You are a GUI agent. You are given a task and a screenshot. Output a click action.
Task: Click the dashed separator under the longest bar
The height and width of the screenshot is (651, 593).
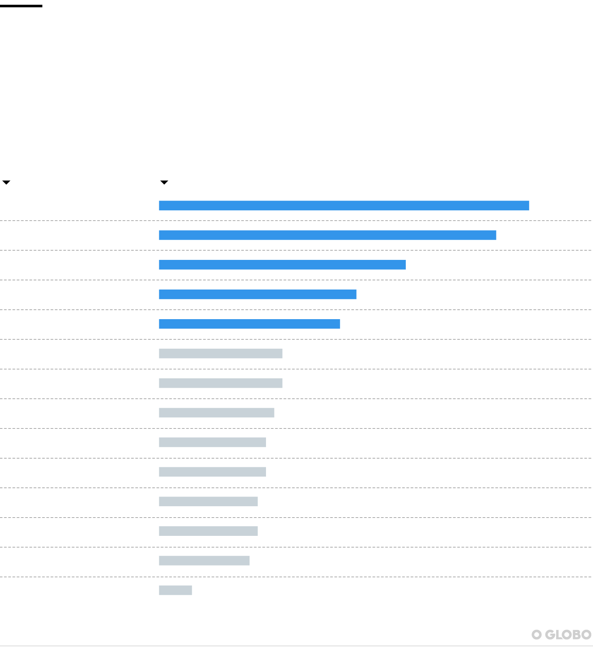(x=296, y=221)
